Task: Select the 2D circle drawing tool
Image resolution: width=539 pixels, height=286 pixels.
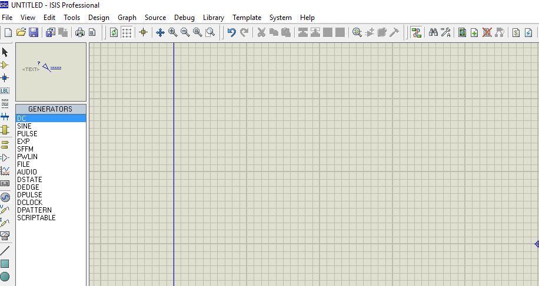Action: click(x=5, y=277)
